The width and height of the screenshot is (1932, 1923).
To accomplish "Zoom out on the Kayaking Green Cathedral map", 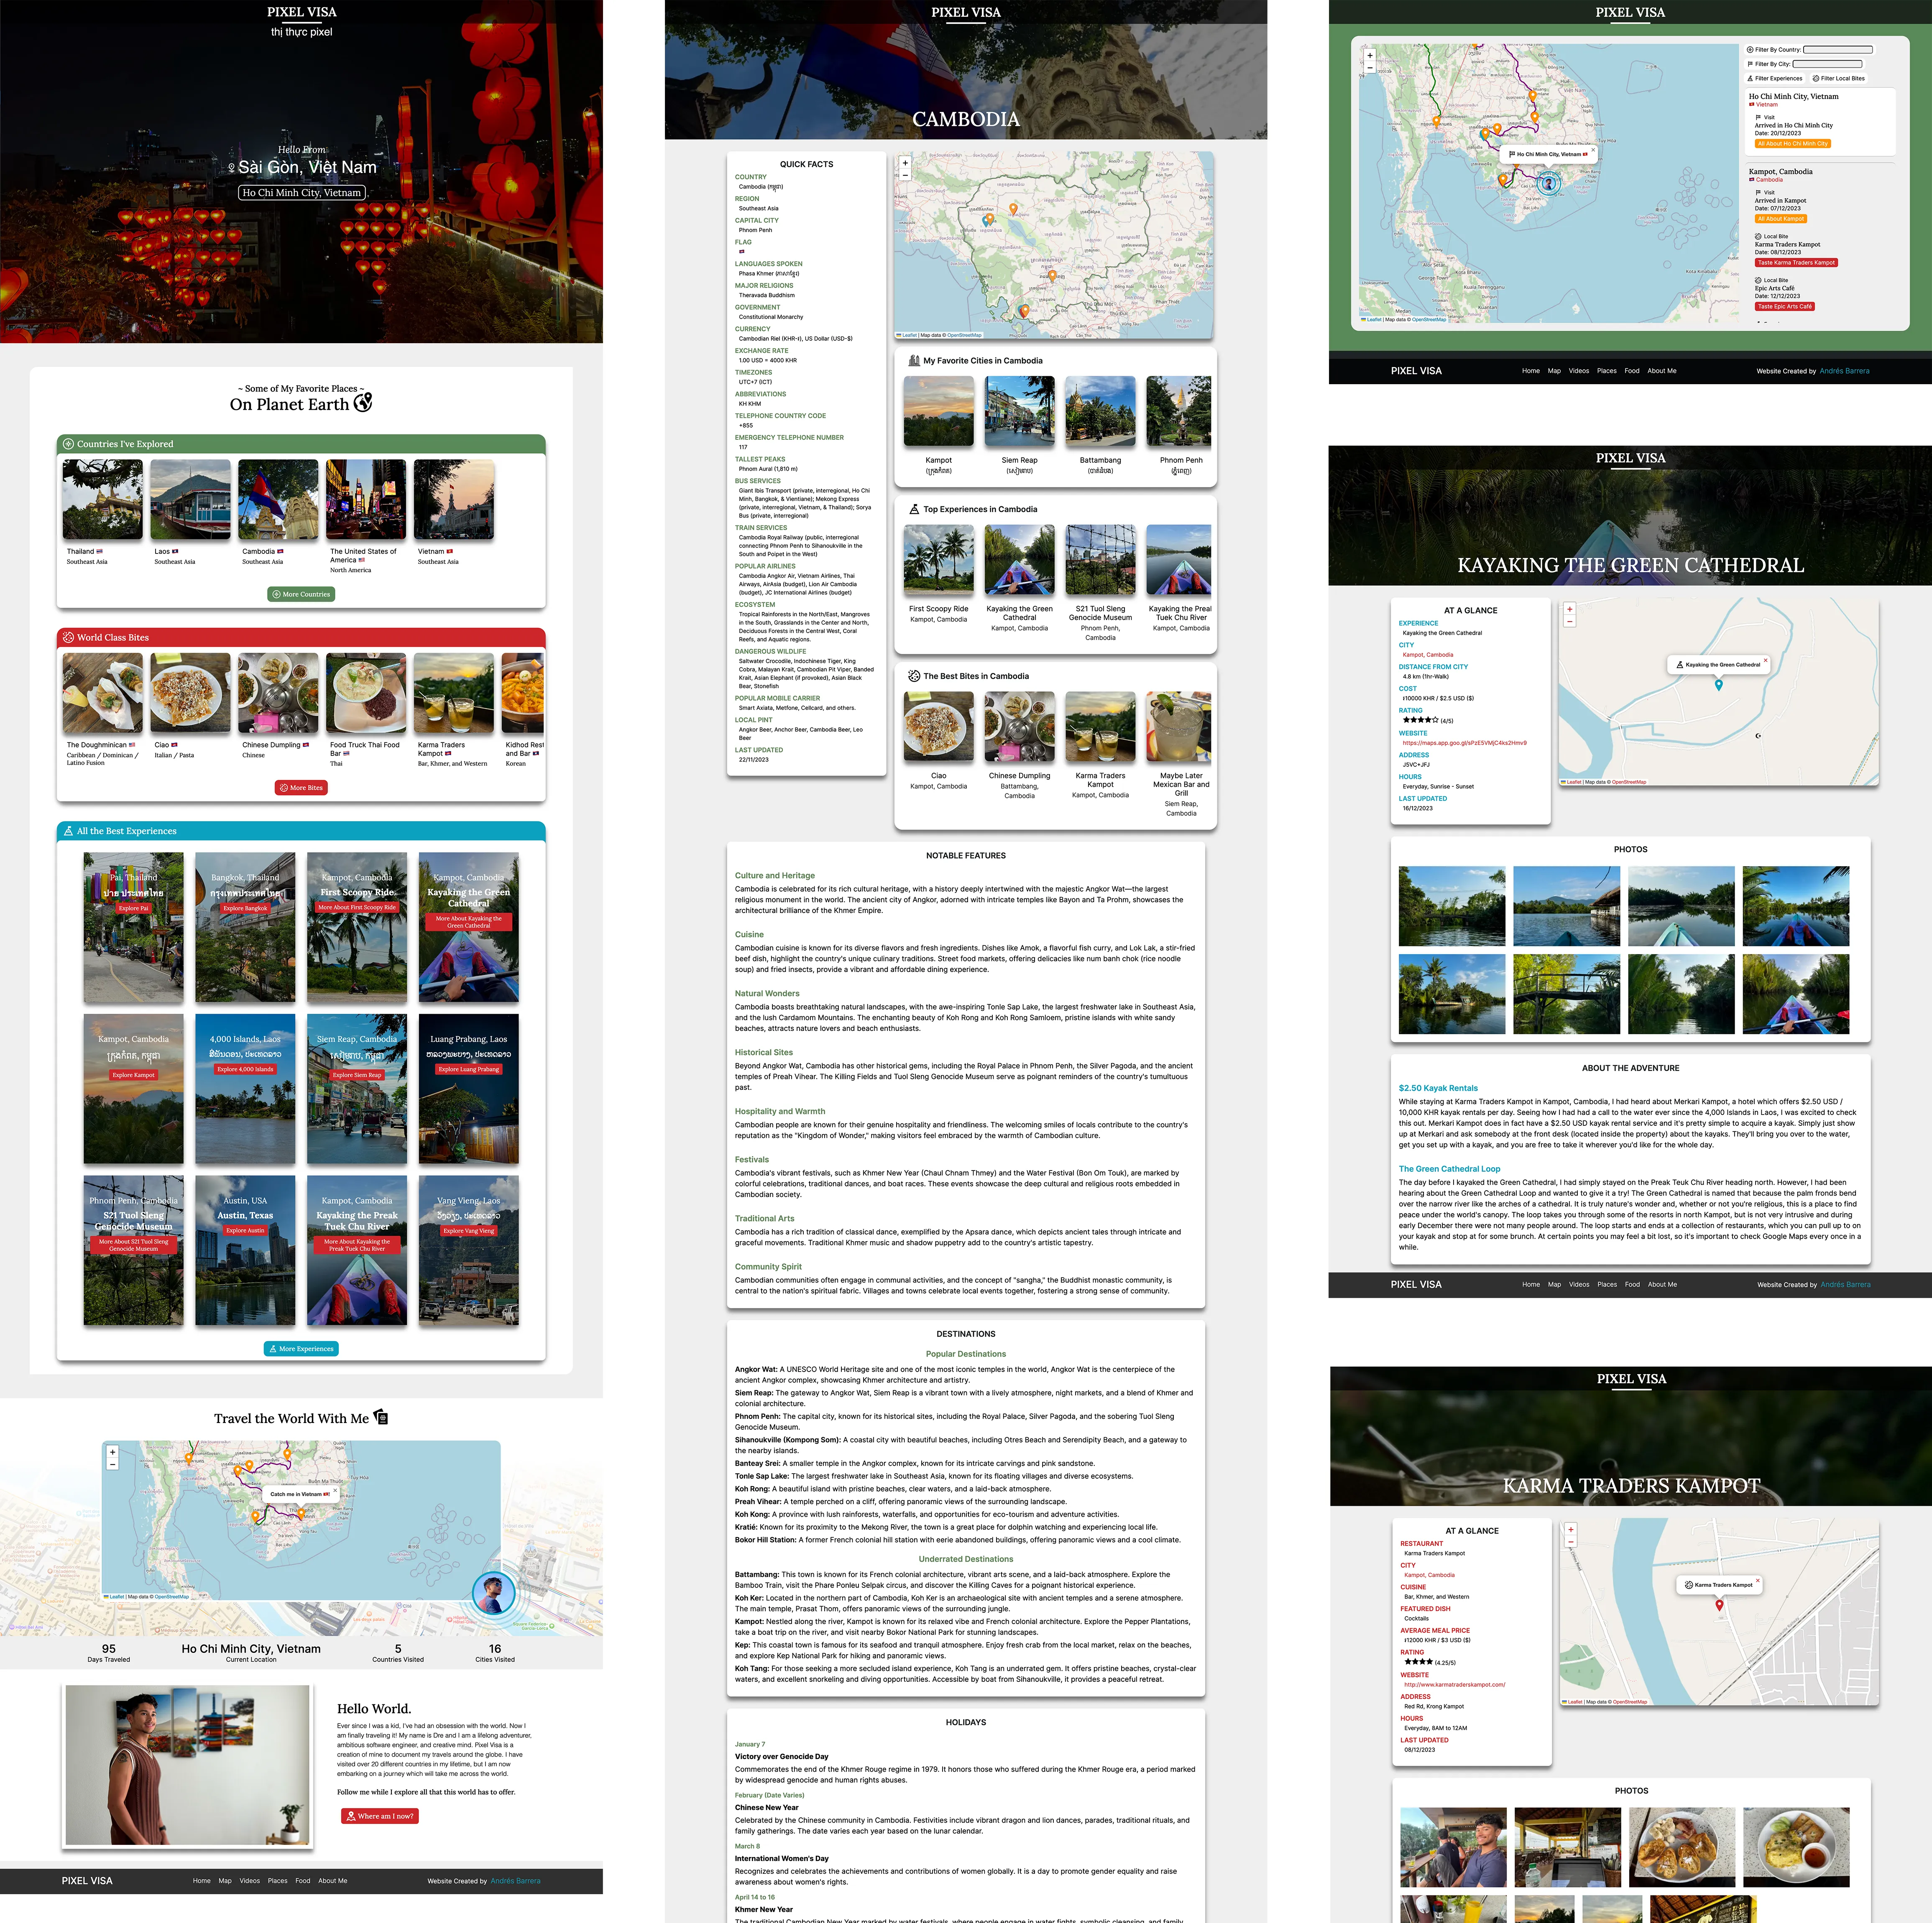I will tap(1569, 622).
